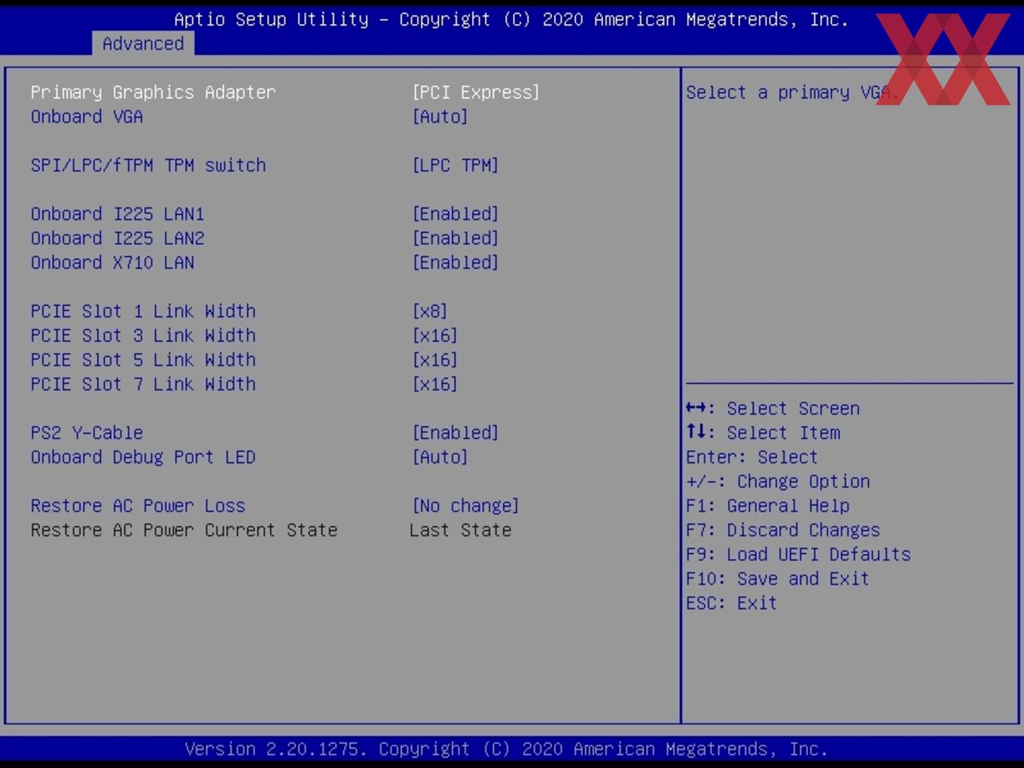
Task: Click the F10: Save and Exit hint
Action: click(x=778, y=578)
